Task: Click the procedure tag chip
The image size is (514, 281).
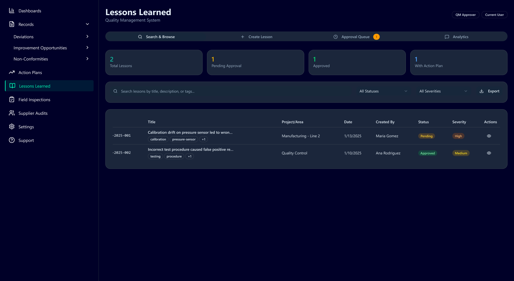Action: (174, 156)
